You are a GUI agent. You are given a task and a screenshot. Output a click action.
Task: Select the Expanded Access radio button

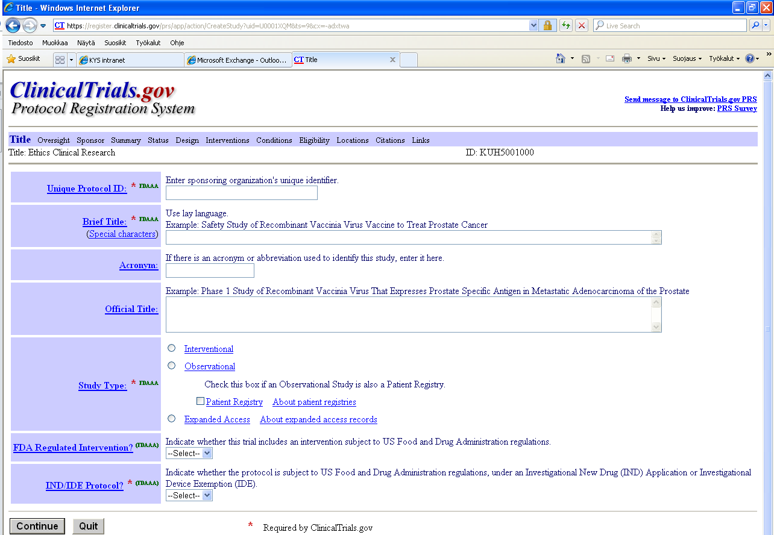(172, 419)
